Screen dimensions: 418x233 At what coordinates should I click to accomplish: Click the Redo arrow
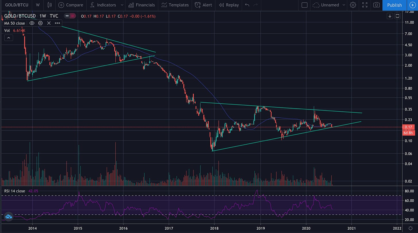[256, 5]
